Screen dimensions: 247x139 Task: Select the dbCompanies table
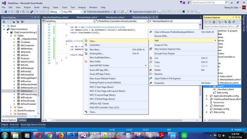coord(27,45)
